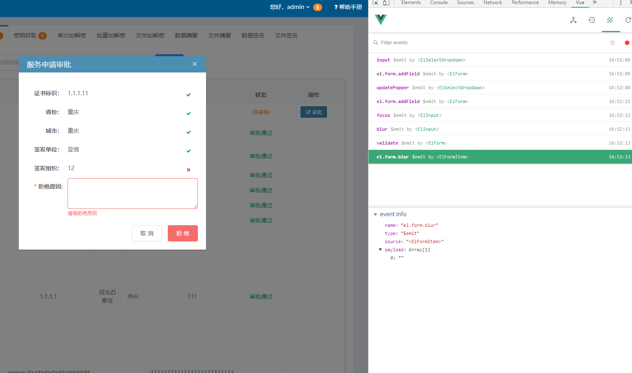Activate the inspect element picker icon

[375, 2]
